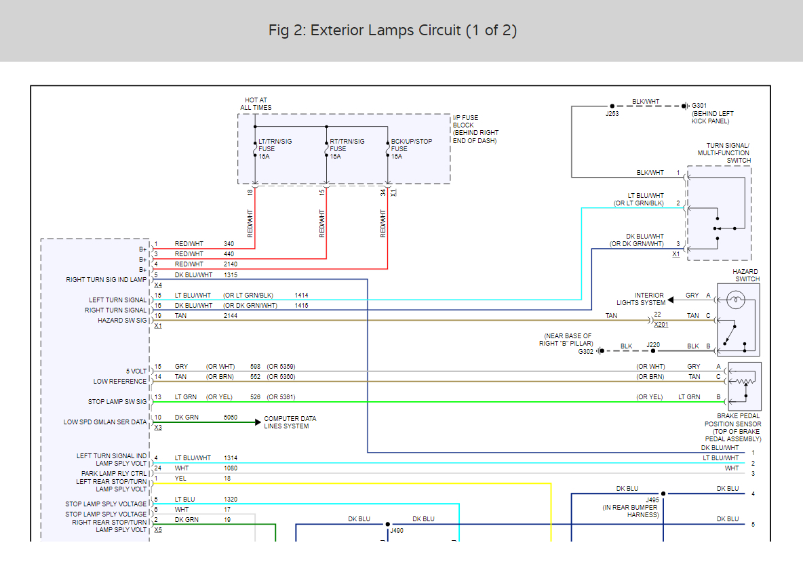803x568 pixels.
Task: Click the "TURN SIGNAL/ MULTI-FUNCTION SWITCH" label
Action: [x=724, y=153]
